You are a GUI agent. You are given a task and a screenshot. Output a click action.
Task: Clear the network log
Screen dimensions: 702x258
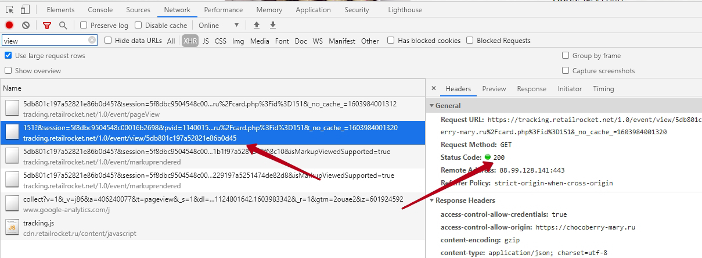[x=26, y=25]
